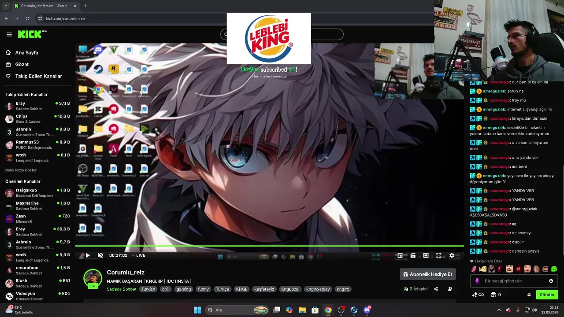564x317 pixels.
Task: Open Gözat browse page
Action: 22,64
